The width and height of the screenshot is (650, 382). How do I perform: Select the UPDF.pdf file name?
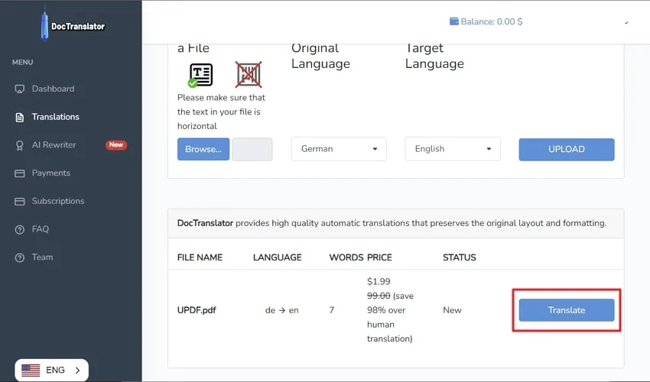pyautogui.click(x=197, y=310)
